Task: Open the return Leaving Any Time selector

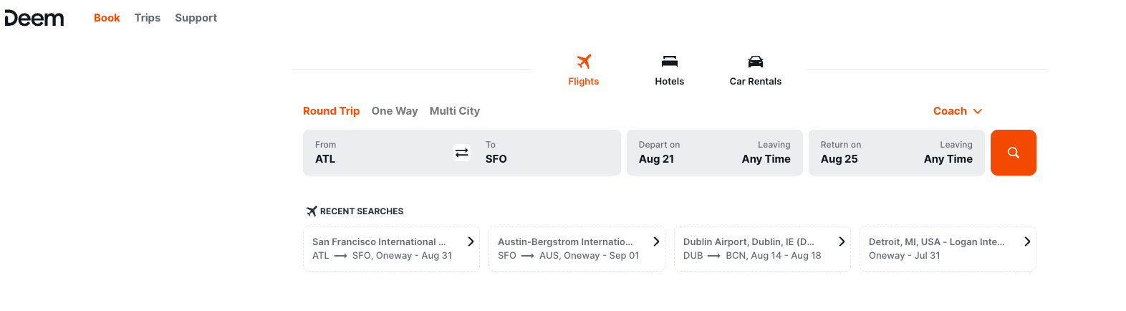Action: coord(948,153)
